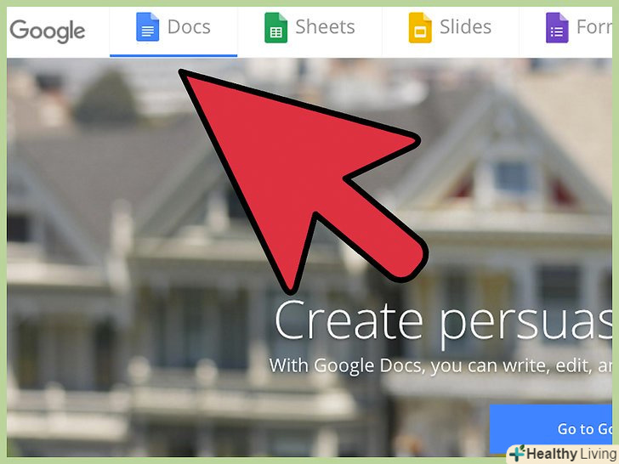This screenshot has height=464, width=619.
Task: Click the Docs text label
Action: (x=189, y=27)
